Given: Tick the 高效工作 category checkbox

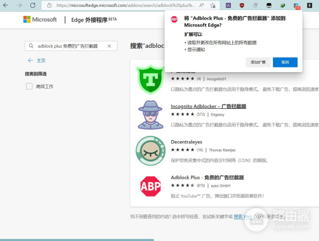Looking at the screenshot, I should click(x=29, y=86).
